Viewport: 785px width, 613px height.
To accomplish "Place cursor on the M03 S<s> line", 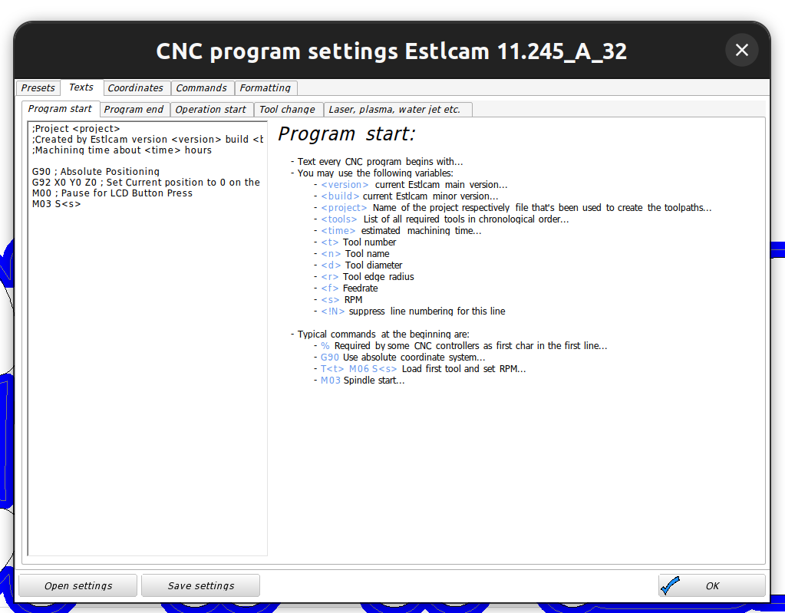I will pyautogui.click(x=57, y=203).
